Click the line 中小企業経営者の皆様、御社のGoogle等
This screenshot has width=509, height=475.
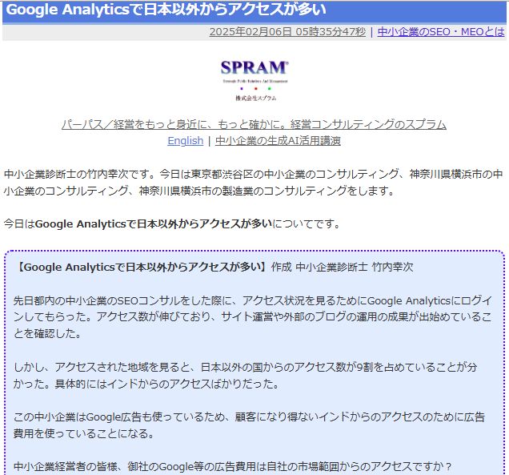pos(233,467)
